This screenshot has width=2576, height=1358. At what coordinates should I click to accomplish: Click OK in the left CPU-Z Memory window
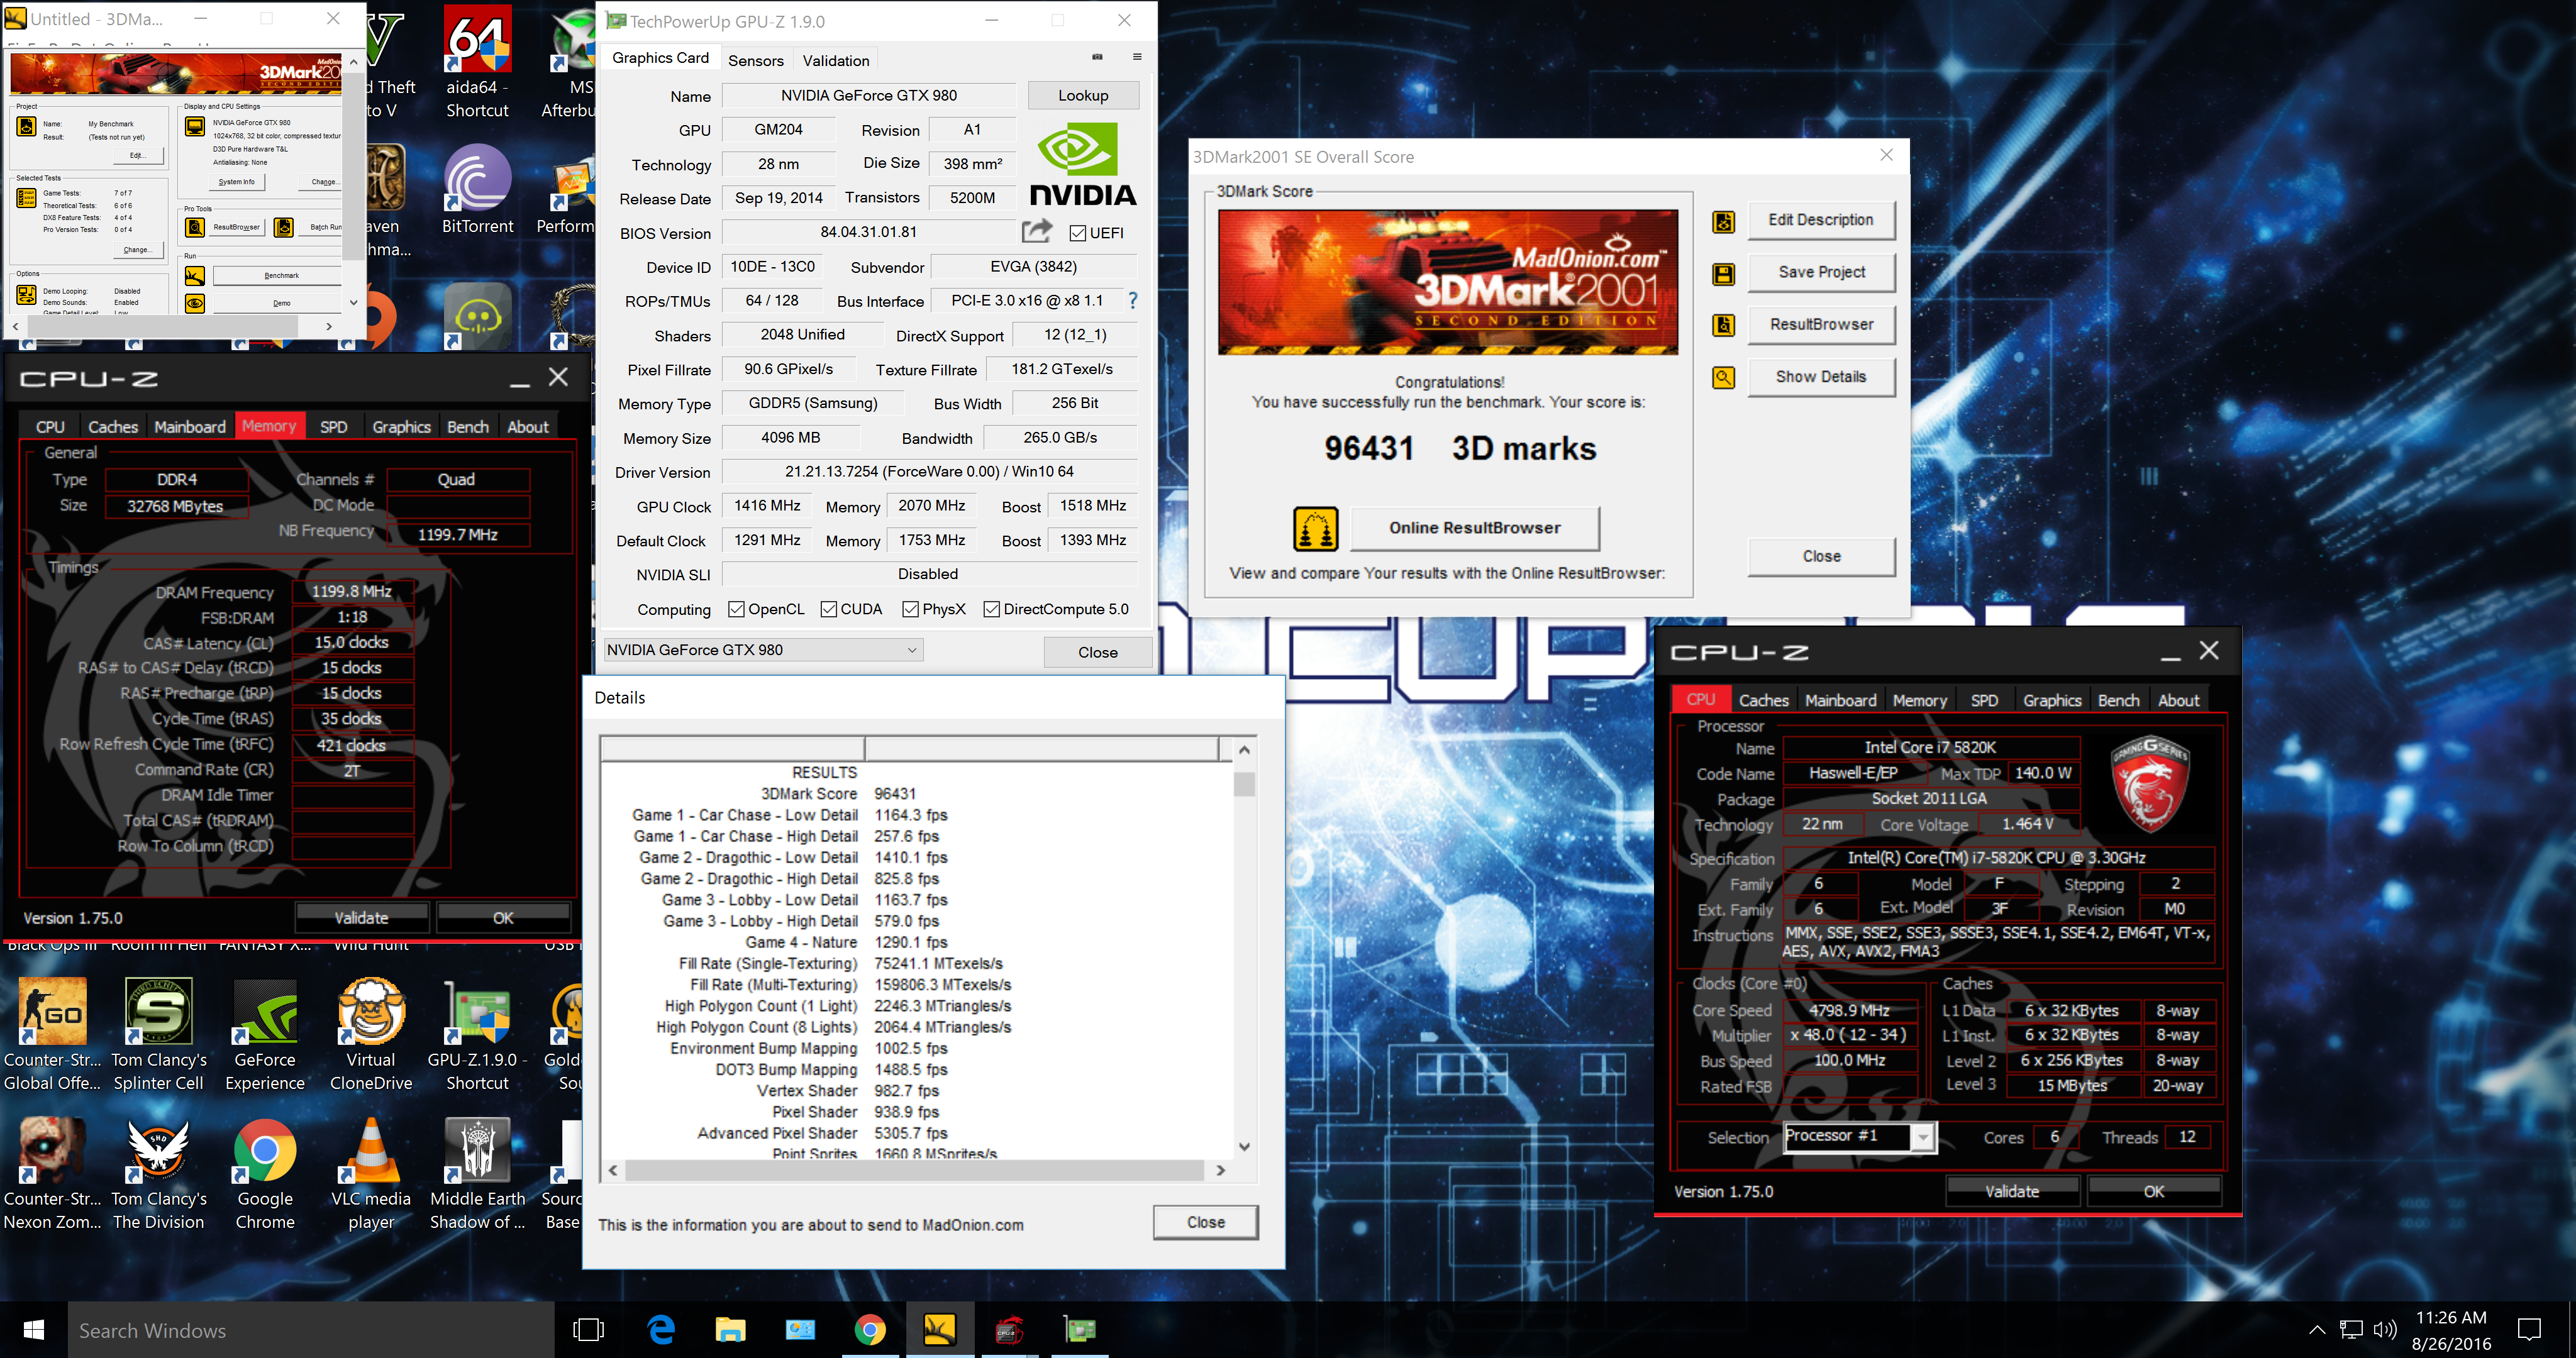pyautogui.click(x=503, y=918)
